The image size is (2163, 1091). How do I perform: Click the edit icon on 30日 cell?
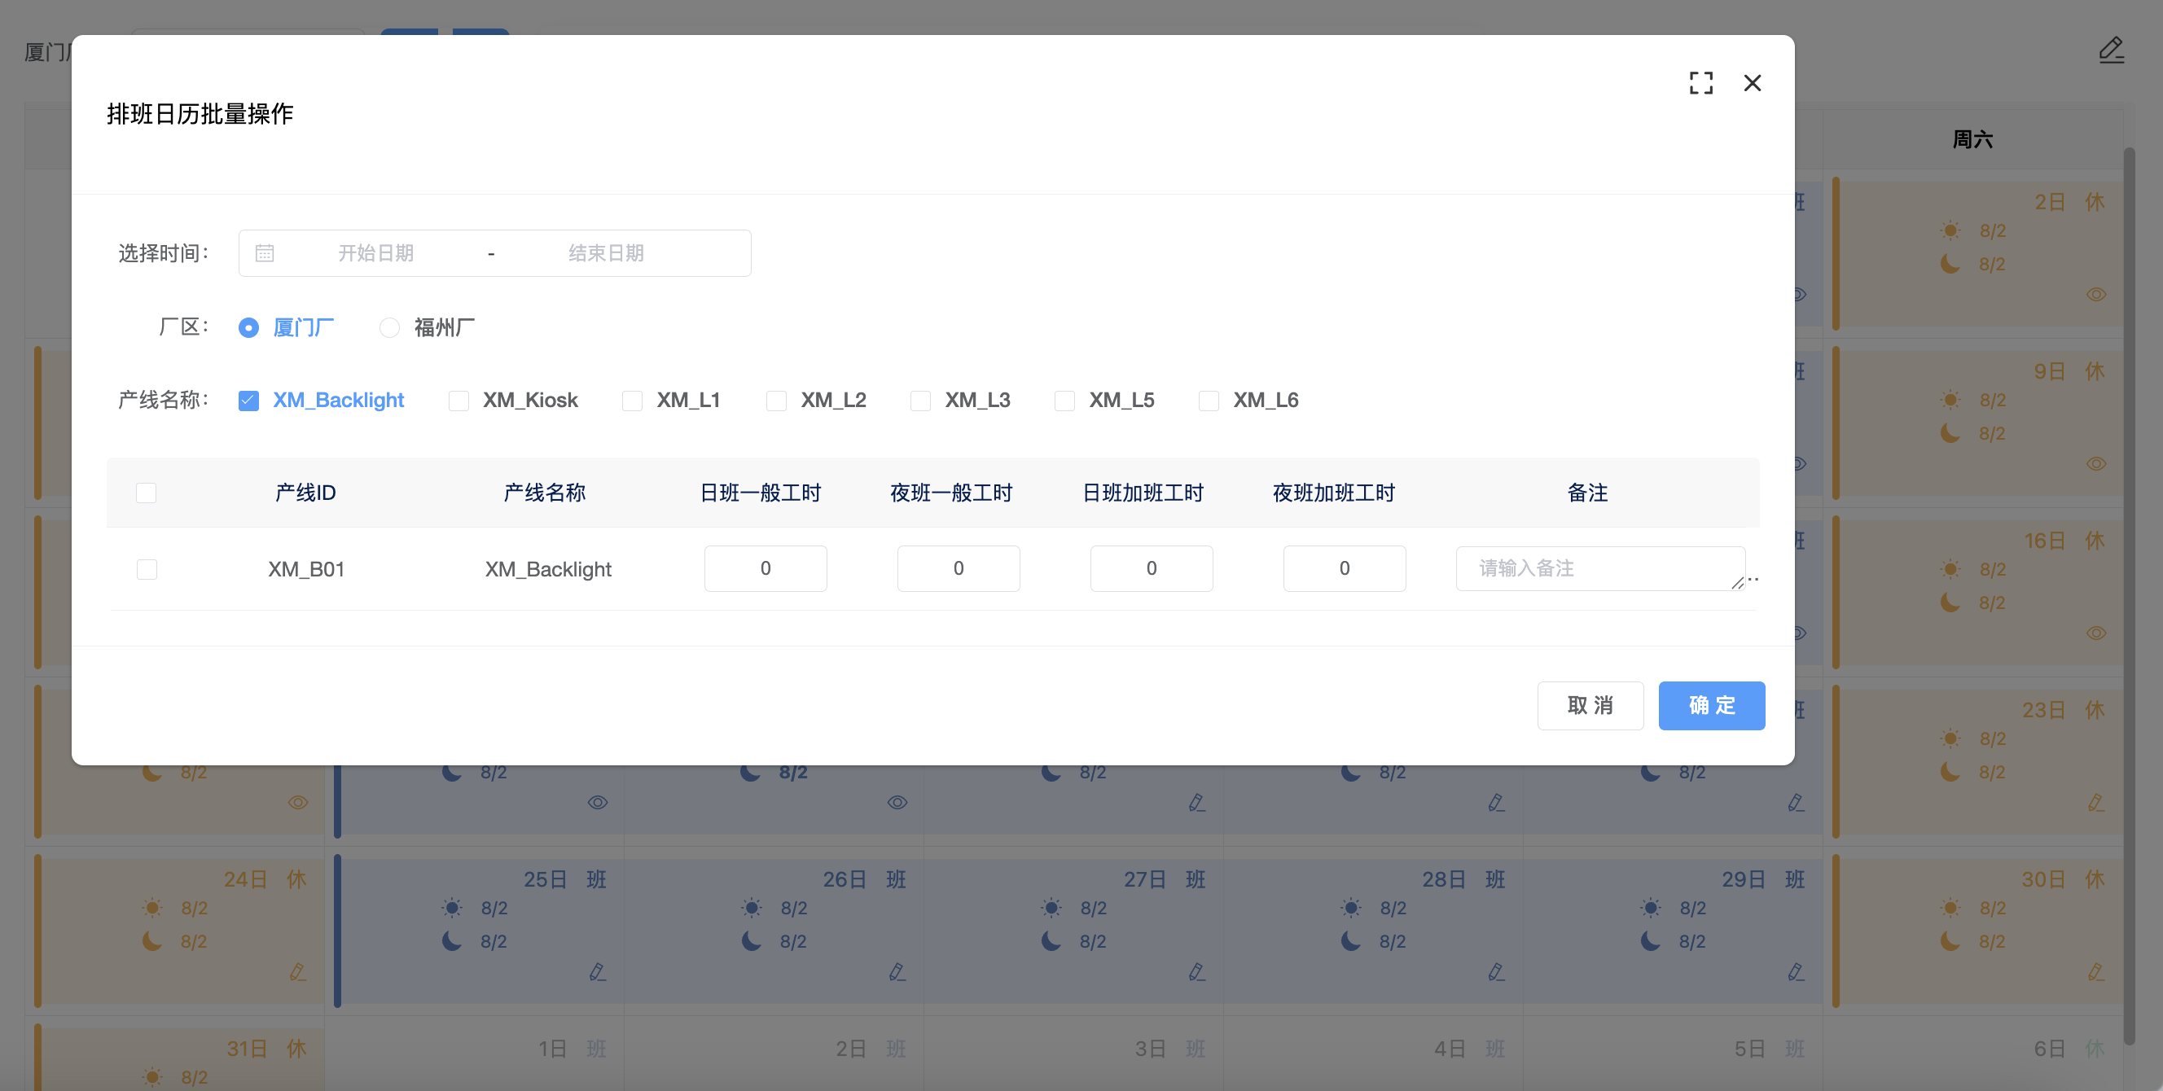click(x=2096, y=972)
